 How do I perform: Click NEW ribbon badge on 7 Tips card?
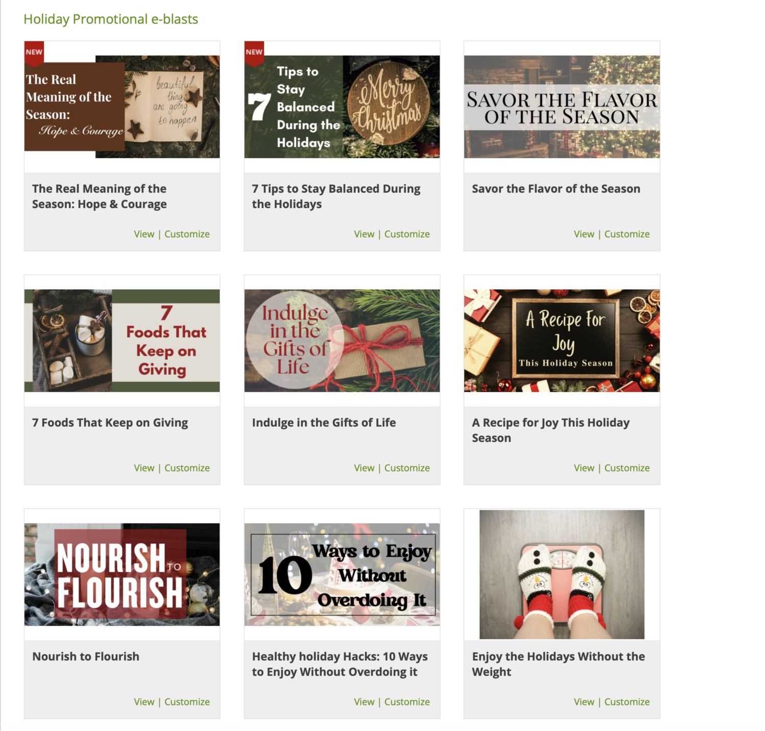tap(254, 54)
